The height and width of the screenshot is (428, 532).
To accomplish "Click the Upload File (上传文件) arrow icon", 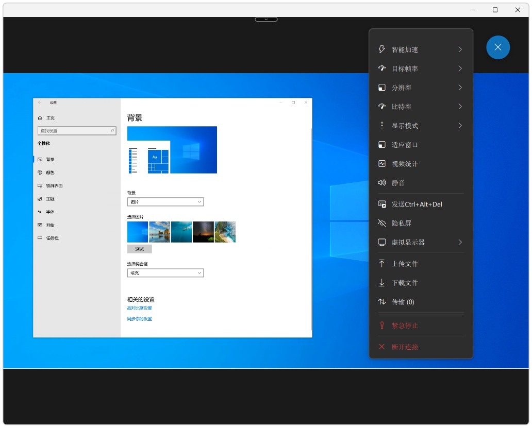I will click(x=381, y=263).
